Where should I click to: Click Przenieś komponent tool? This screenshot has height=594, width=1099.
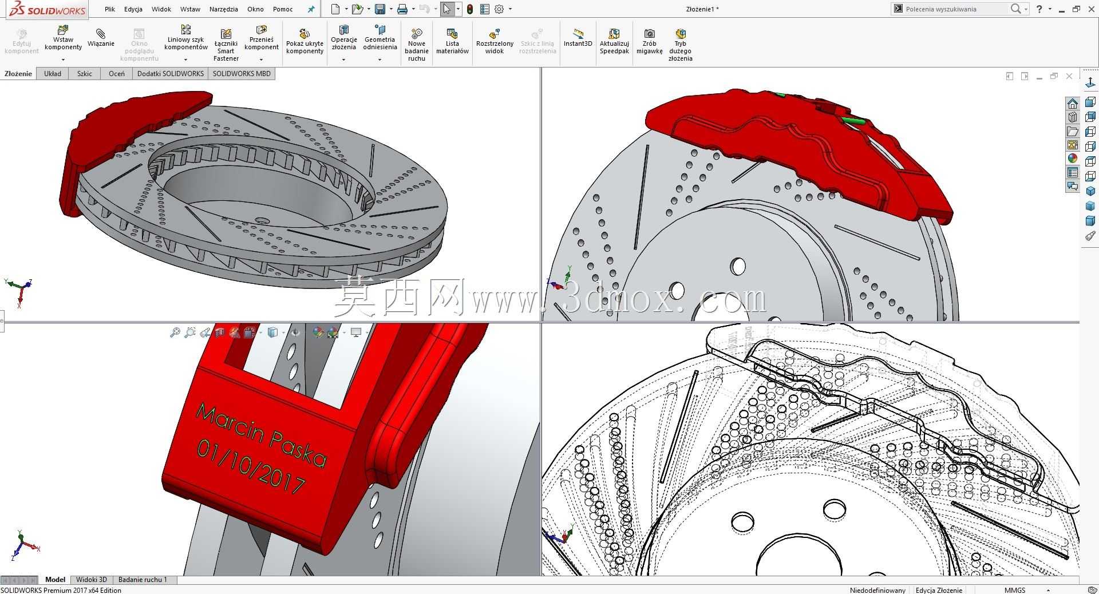[262, 38]
